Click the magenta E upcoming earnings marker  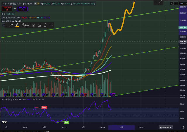113,95
